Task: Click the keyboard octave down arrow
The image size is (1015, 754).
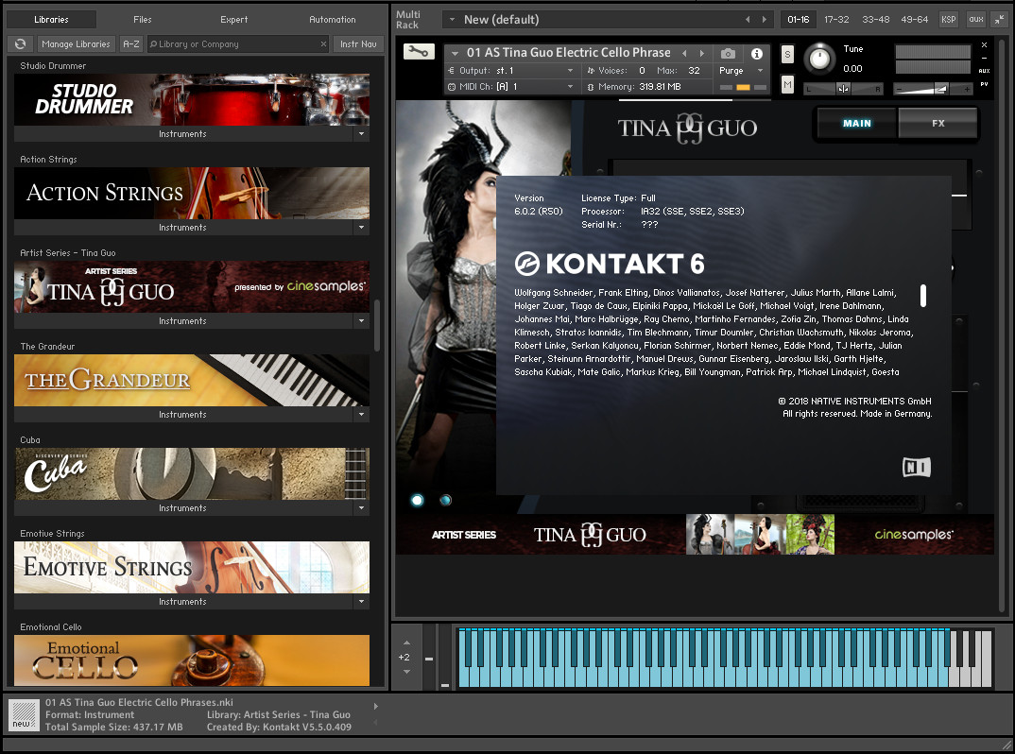Action: tap(406, 672)
